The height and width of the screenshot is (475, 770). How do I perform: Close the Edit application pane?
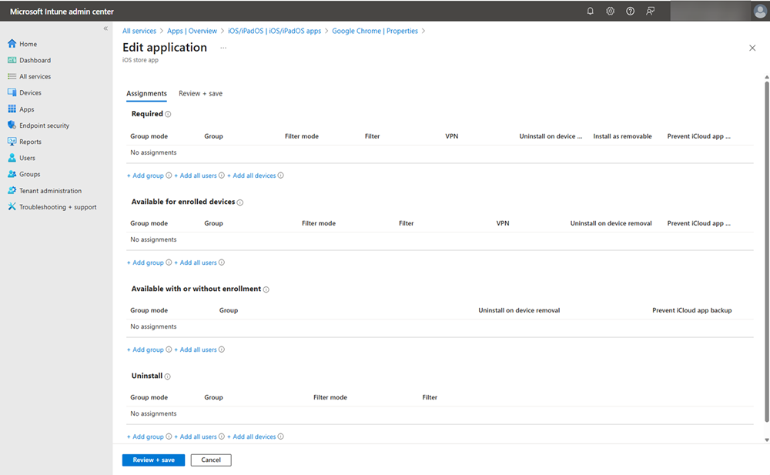(x=752, y=48)
